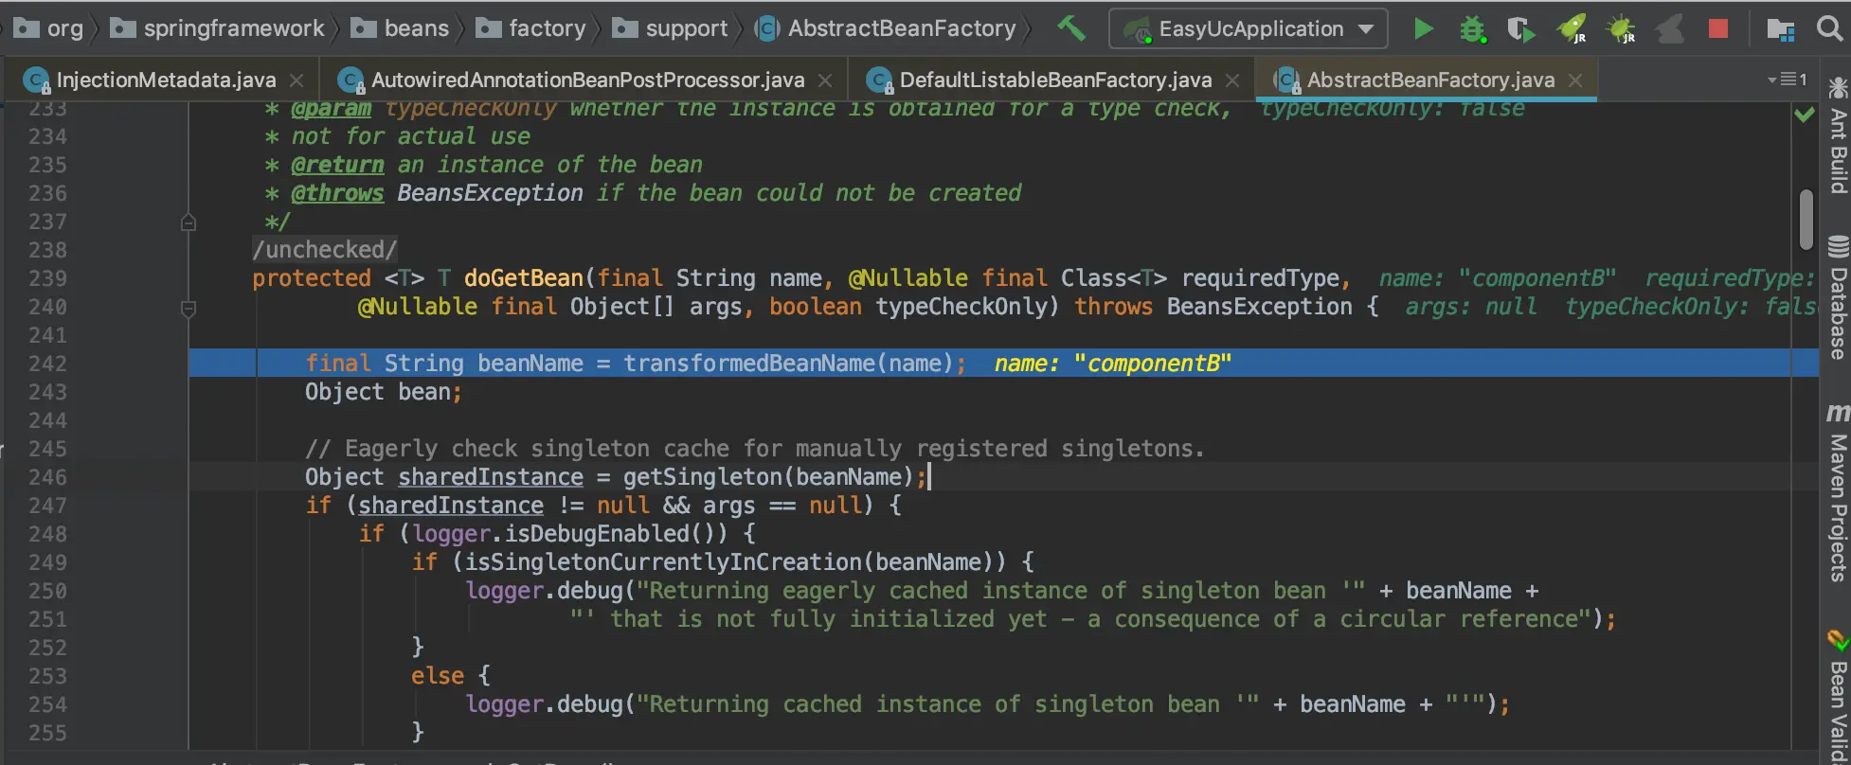Click the else keyword on line 253
This screenshot has width=1851, height=765.
point(438,676)
